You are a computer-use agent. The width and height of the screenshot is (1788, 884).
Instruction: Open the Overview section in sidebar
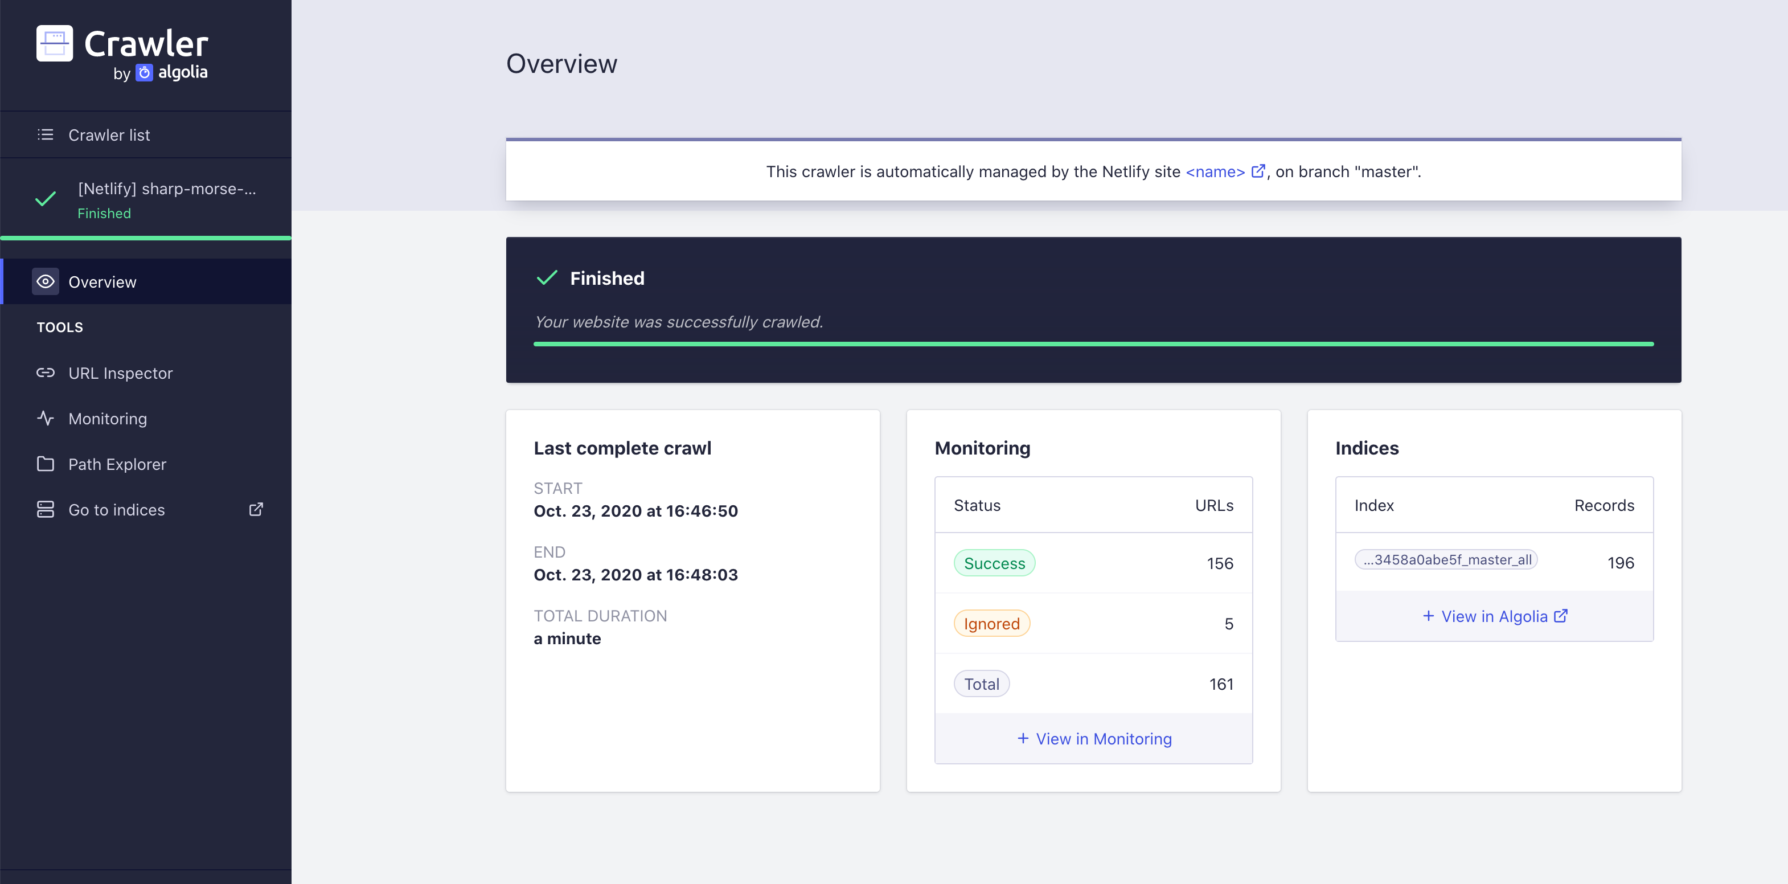[146, 281]
